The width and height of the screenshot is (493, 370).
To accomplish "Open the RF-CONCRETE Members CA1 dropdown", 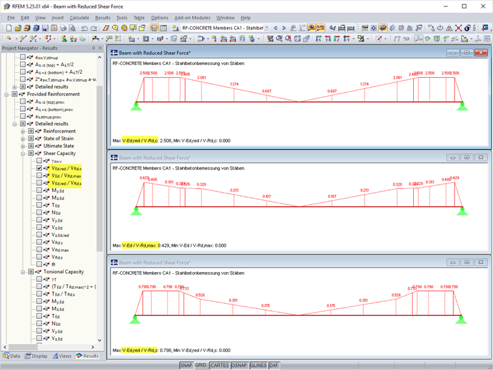I will [267, 28].
